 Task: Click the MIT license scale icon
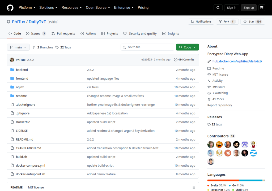click(209, 75)
